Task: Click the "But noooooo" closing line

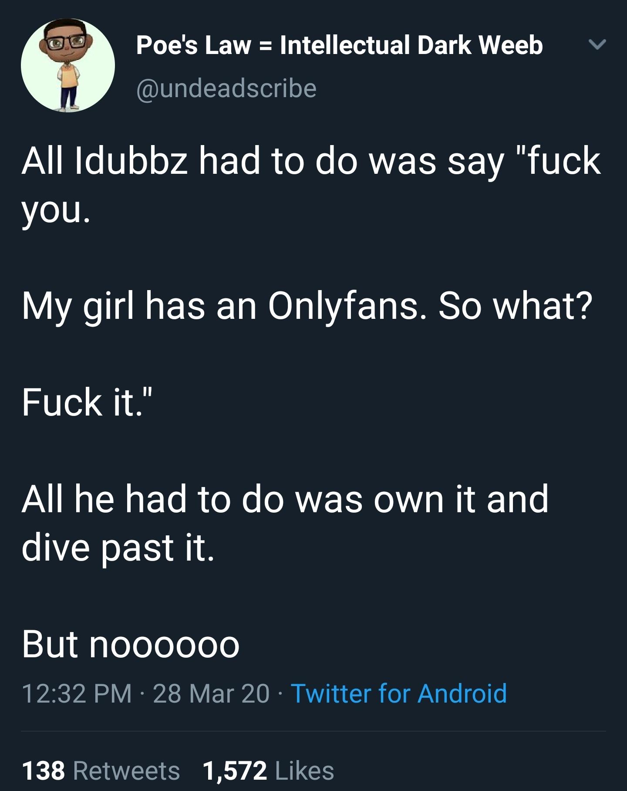Action: [131, 644]
